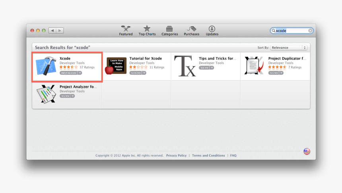Image resolution: width=342 pixels, height=193 pixels.
Task: Click the yellow minimize window button
Action: [38, 31]
